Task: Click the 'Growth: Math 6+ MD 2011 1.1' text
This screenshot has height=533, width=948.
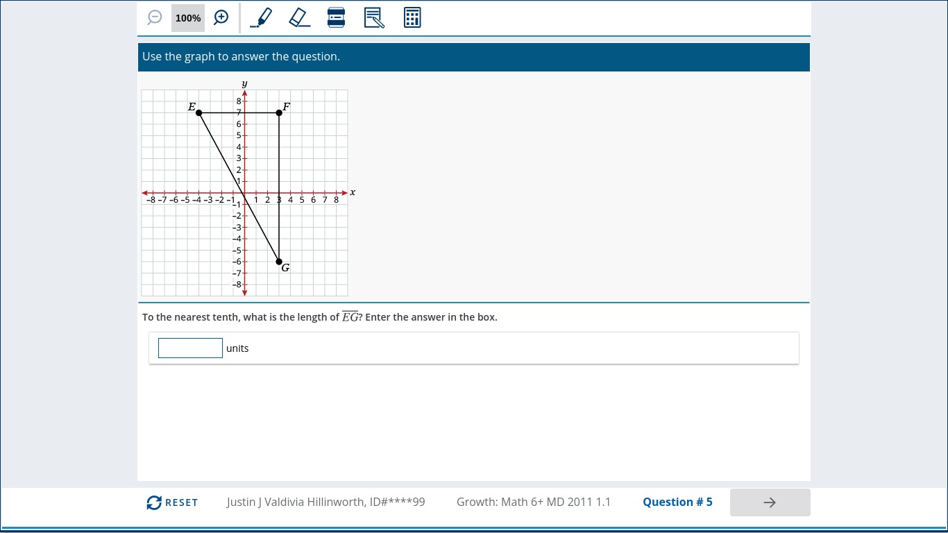Action: (x=534, y=502)
